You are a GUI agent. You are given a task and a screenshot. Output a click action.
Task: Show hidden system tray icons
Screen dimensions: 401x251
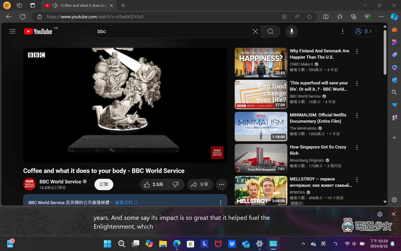(x=304, y=244)
